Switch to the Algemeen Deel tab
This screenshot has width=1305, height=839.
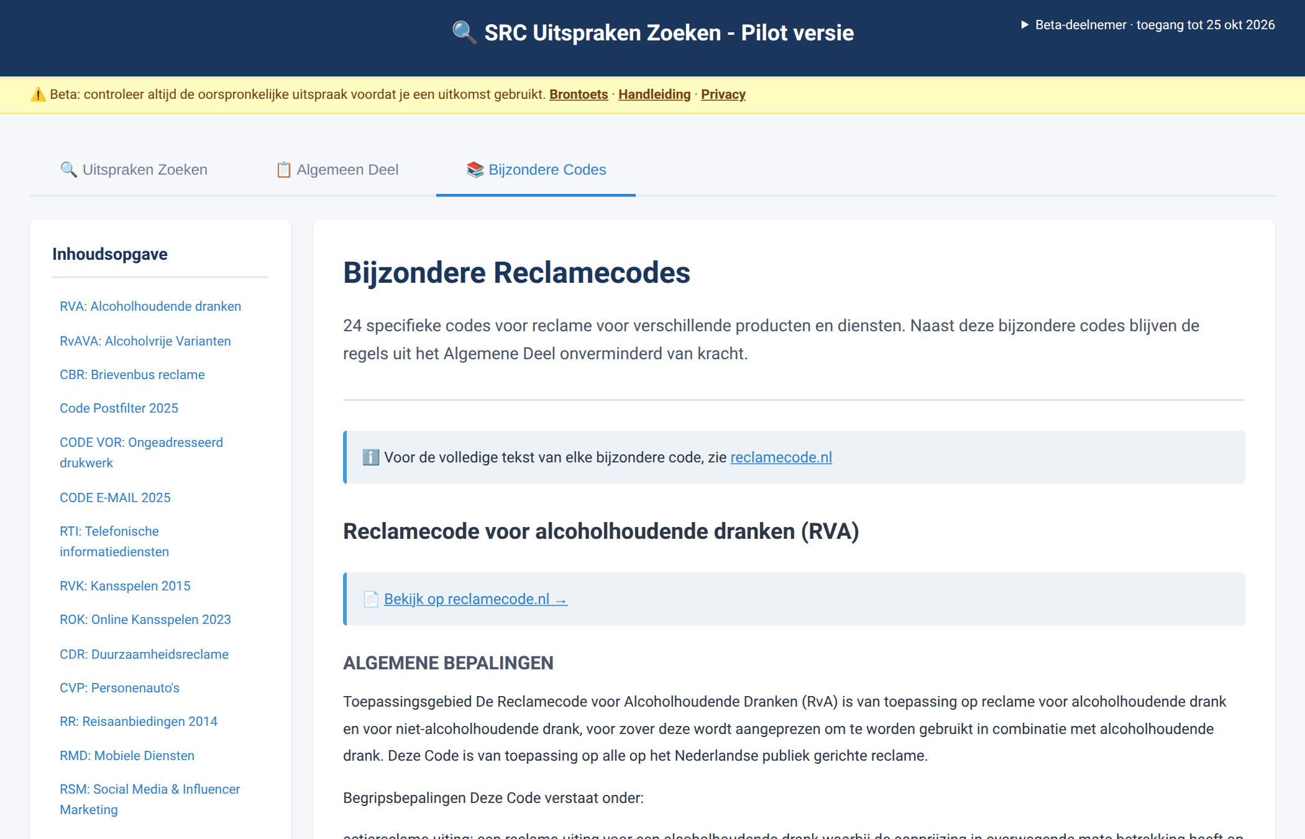tap(337, 170)
